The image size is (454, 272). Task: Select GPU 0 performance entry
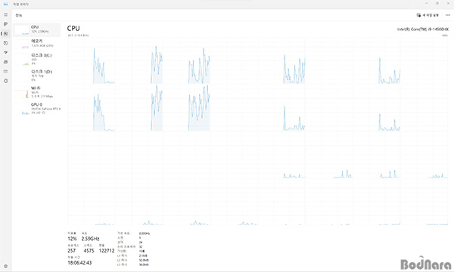(37, 108)
